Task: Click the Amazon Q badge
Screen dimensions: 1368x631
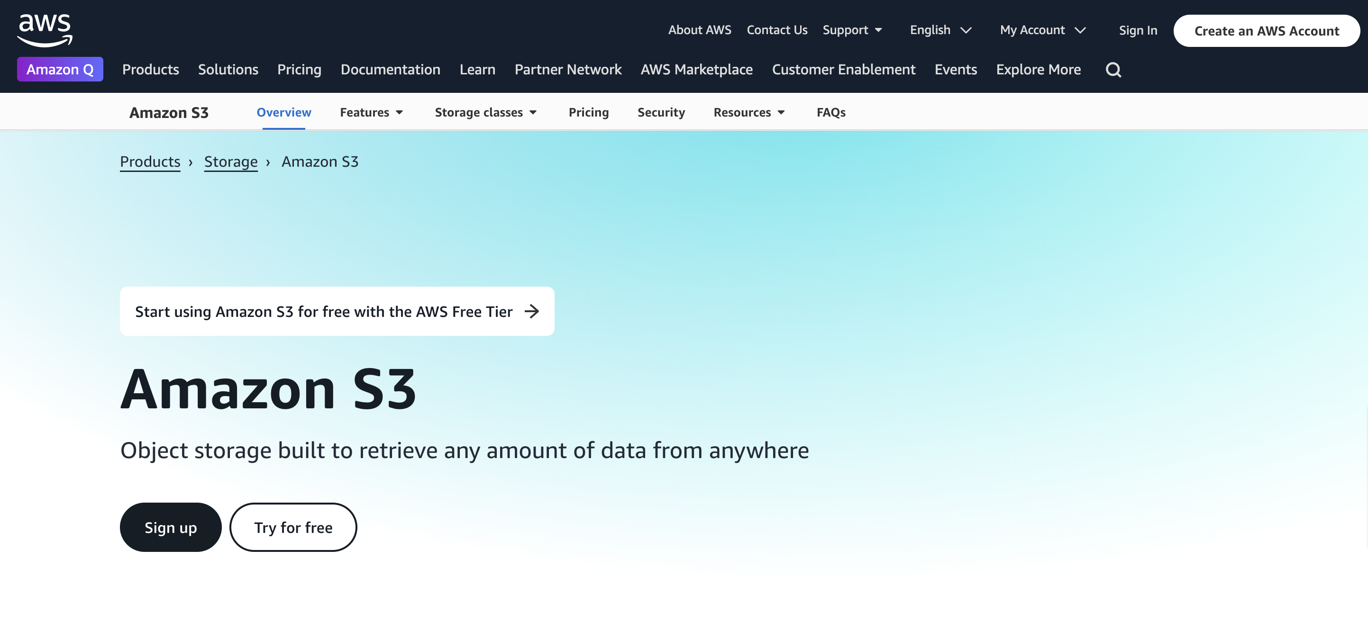Action: [x=60, y=70]
